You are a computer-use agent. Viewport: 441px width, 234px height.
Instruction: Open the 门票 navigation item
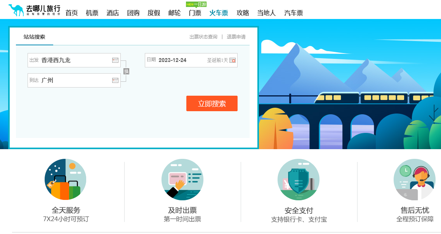click(x=195, y=13)
